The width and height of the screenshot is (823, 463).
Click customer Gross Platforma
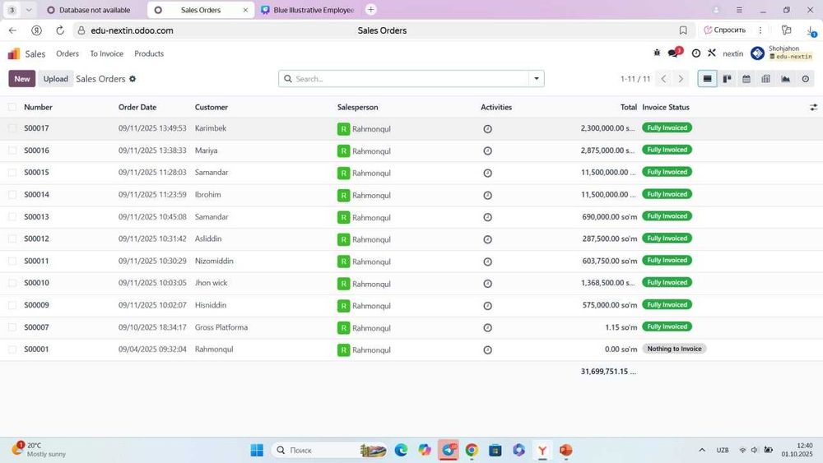pos(221,327)
